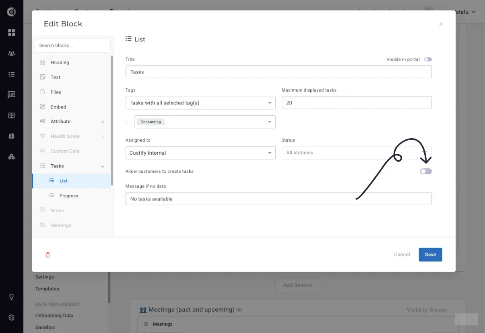Toggle the eye icon beside Meetings section

tap(239, 310)
